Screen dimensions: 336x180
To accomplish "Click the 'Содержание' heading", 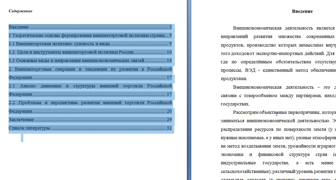I will click(20, 11).
